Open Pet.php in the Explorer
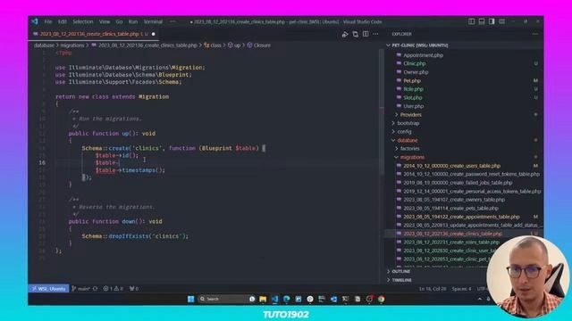 point(412,81)
